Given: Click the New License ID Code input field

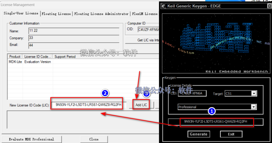Looking at the screenshot, I should click(88, 105).
